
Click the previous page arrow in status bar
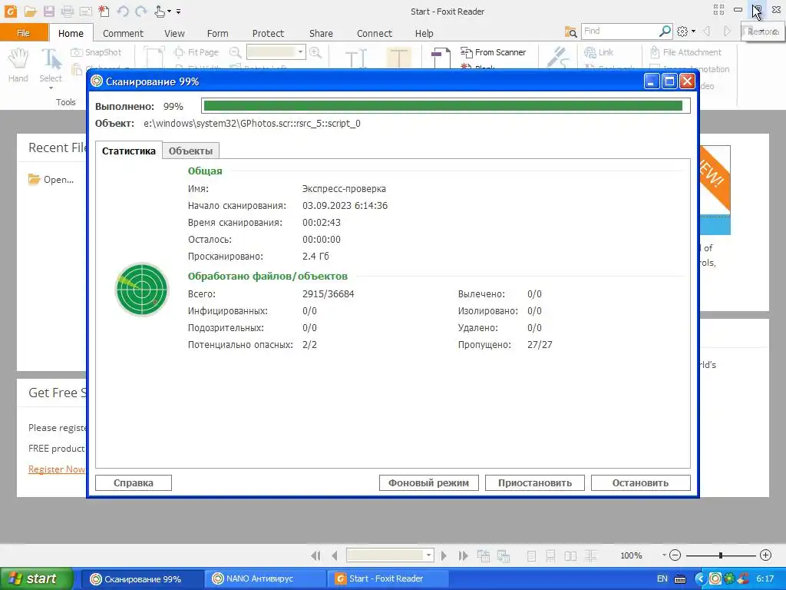tap(335, 555)
